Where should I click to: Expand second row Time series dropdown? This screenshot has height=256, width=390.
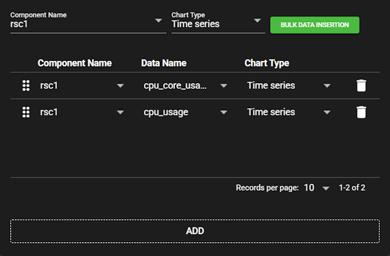(327, 113)
